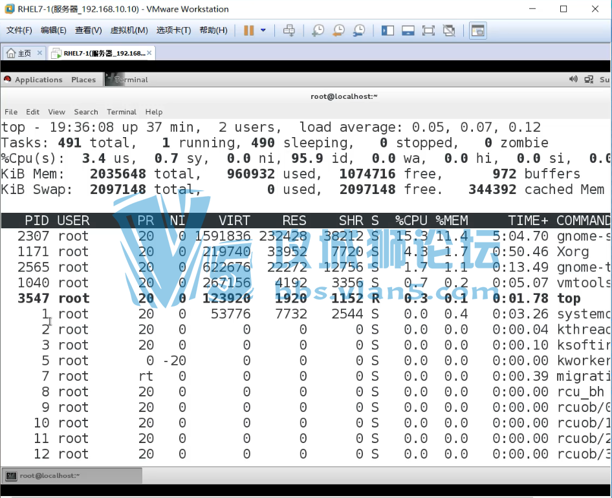Toggle the library sidebar view icon
Image resolution: width=612 pixels, height=498 pixels.
tap(388, 30)
